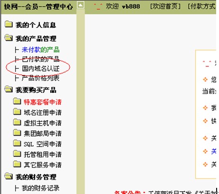This screenshot has width=219, height=194.
Task: Click the folder icon next to 特惠套餐申请
Action: (17, 101)
